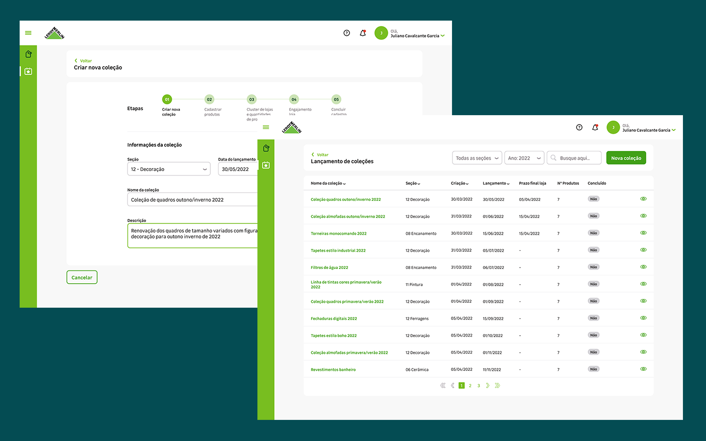
Task: Open Coleção quadros primavera/verão 2022 link
Action: [x=347, y=301]
